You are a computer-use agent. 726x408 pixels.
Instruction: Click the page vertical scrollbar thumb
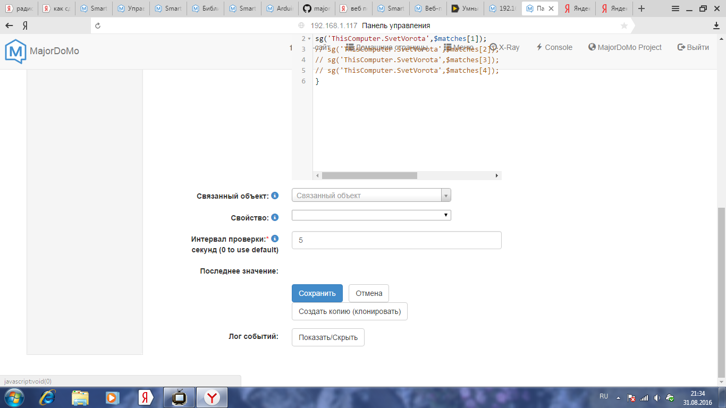(721, 292)
